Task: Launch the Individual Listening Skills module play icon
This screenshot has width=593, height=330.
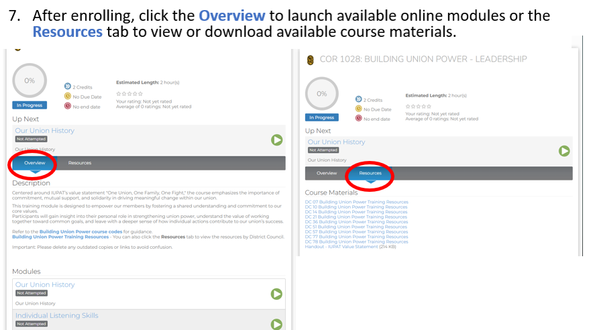Action: point(276,325)
